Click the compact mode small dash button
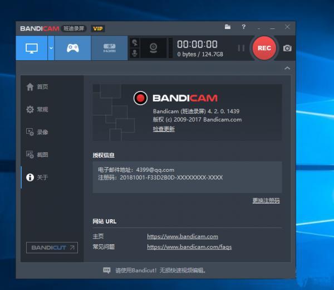The height and width of the screenshot is (290, 334). (x=259, y=28)
